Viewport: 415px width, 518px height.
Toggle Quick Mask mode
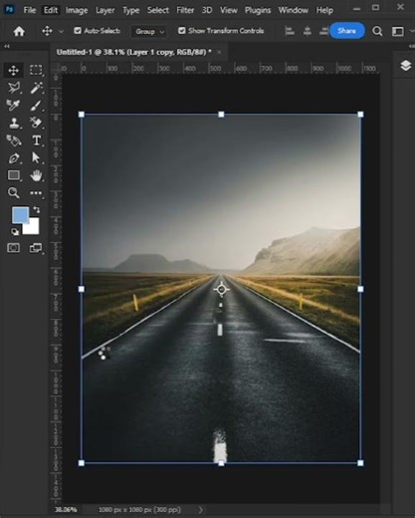[13, 248]
